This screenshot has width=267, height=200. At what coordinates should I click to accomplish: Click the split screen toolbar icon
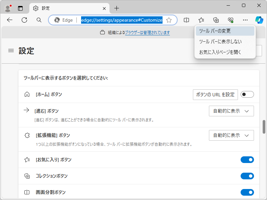pyautogui.click(x=186, y=20)
